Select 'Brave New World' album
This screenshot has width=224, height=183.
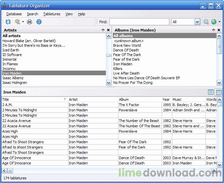[127, 45]
